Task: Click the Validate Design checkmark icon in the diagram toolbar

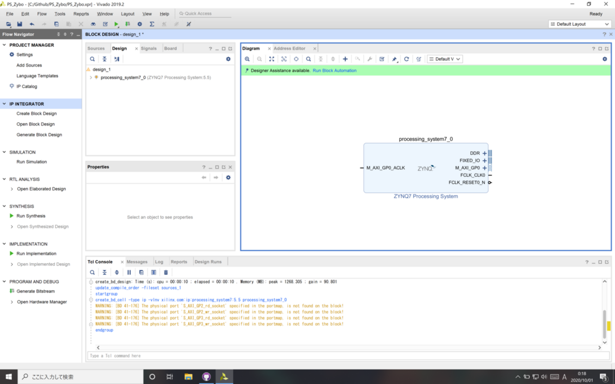Action: (x=382, y=59)
